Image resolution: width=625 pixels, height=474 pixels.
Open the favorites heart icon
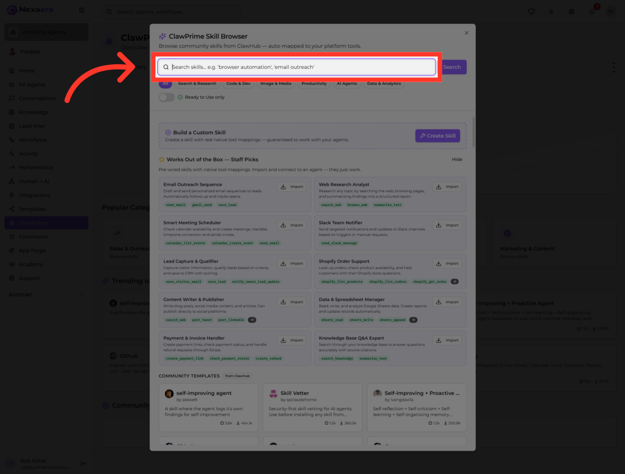[x=531, y=12]
